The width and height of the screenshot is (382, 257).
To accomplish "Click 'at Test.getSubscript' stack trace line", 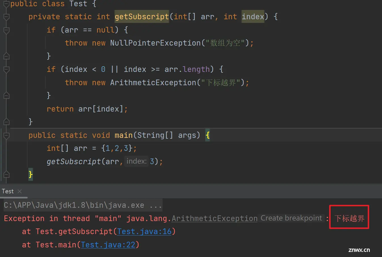I will tap(99, 232).
